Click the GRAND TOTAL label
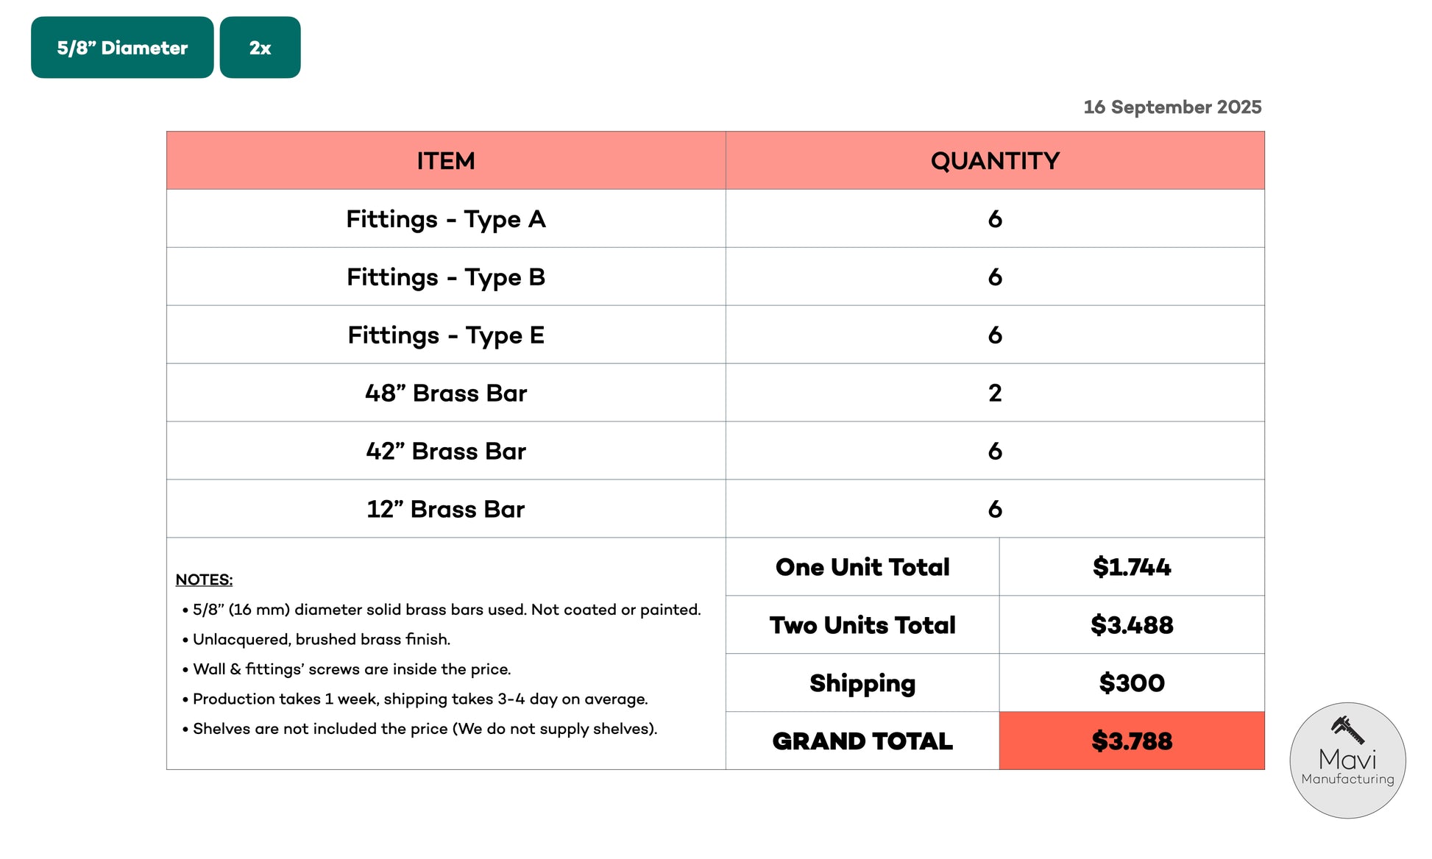1432x859 pixels. pos(862,741)
